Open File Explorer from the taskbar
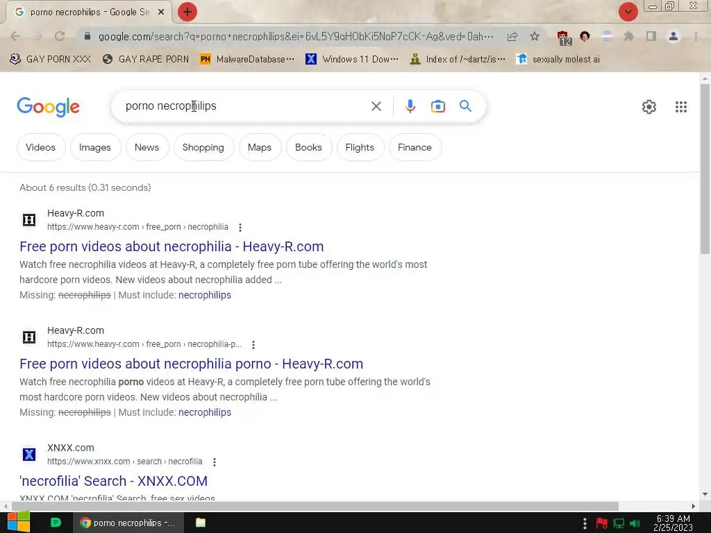The height and width of the screenshot is (533, 711). 201,523
